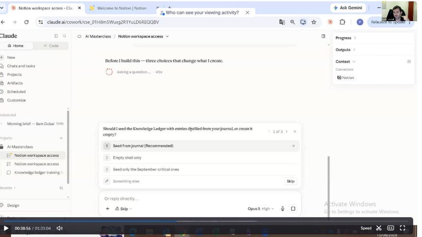Viewport: 422px width, 237px height.
Task: Add a new project with plus icon
Action: (61, 138)
